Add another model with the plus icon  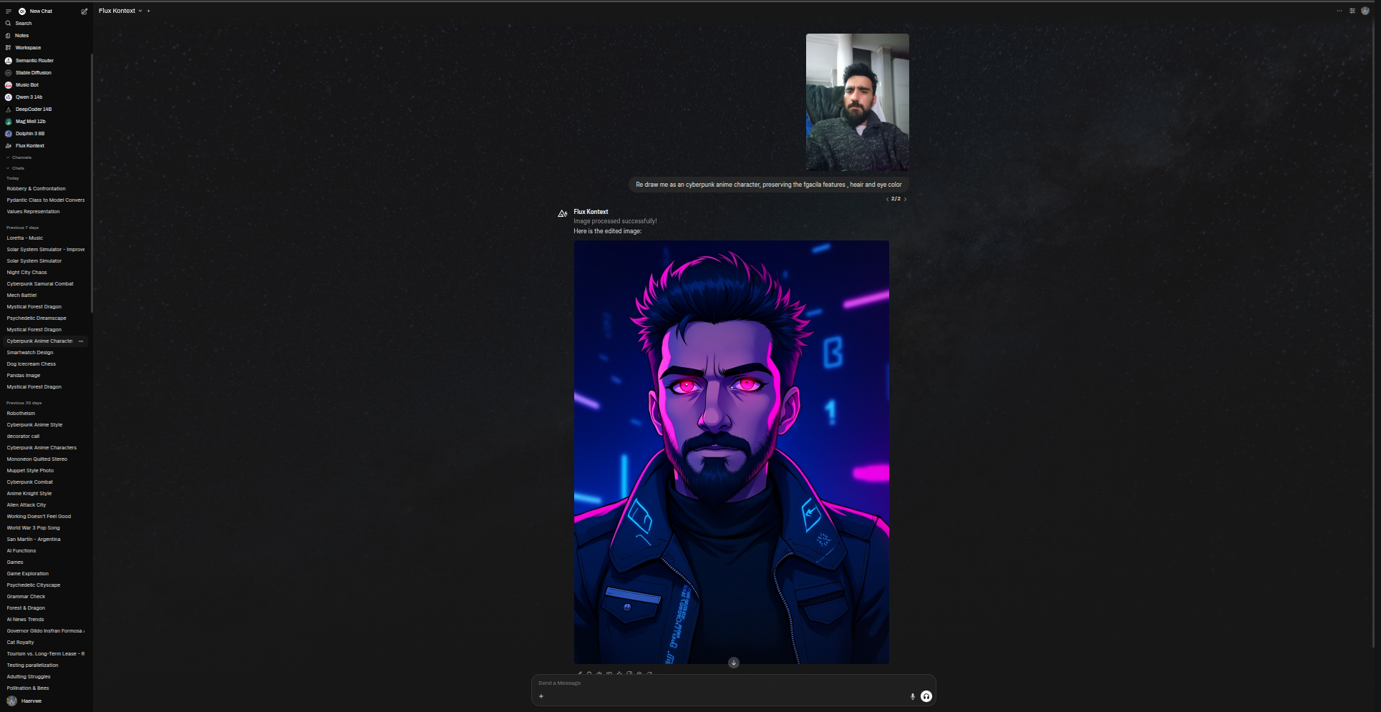tap(148, 11)
